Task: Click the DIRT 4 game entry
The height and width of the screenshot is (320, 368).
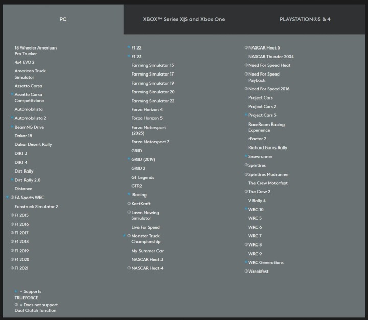Action: pos(21,162)
